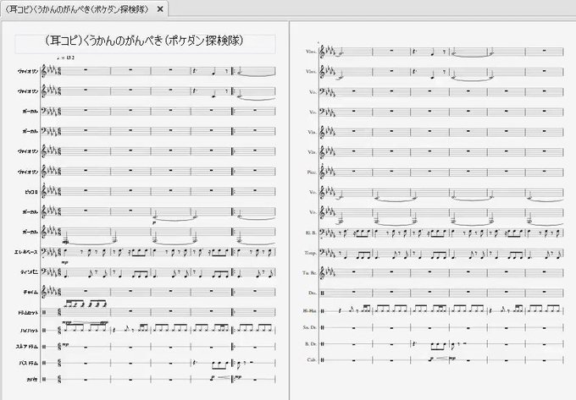
Task: Select the Sn. Dr. label on page two
Action: point(309,327)
